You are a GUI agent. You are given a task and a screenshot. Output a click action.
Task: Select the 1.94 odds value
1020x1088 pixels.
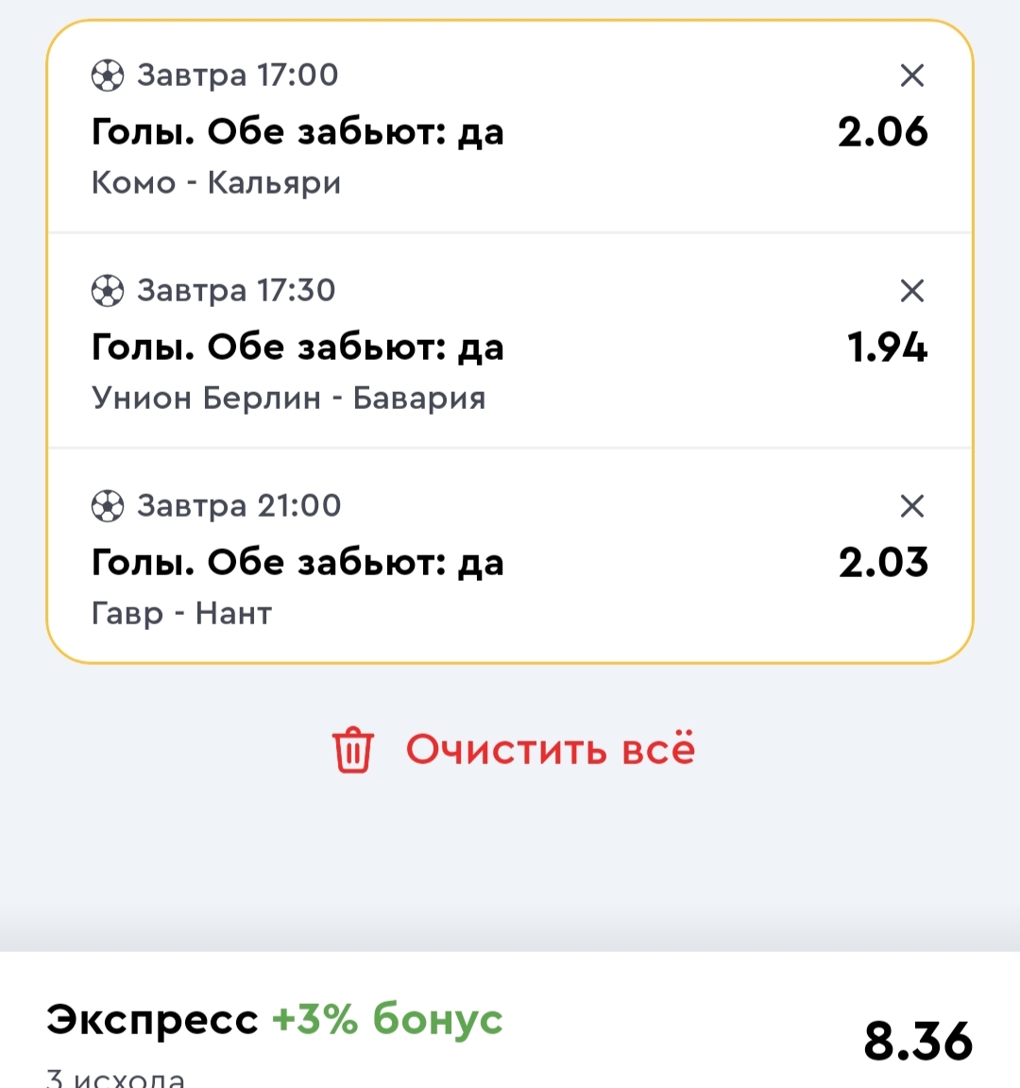pyautogui.click(x=887, y=348)
